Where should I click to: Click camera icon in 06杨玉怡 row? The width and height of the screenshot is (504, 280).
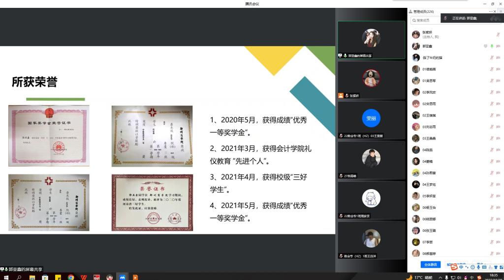[x=498, y=207]
